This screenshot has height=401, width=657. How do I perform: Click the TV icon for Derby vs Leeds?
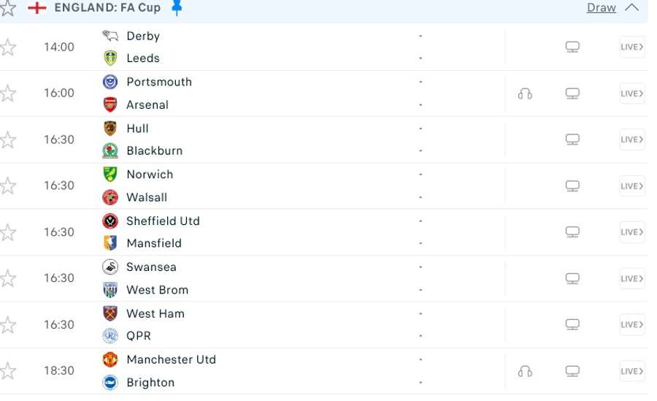point(572,47)
